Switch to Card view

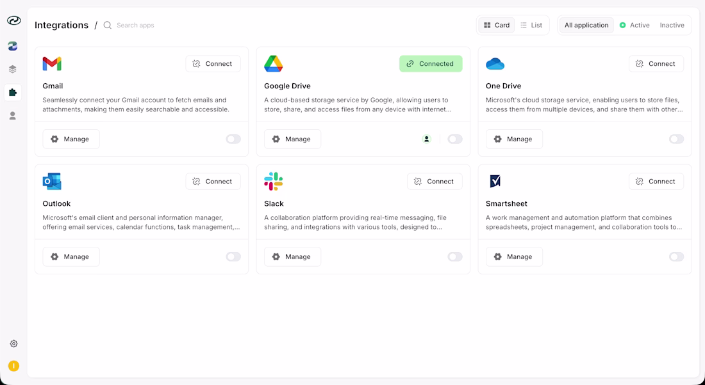pos(496,25)
